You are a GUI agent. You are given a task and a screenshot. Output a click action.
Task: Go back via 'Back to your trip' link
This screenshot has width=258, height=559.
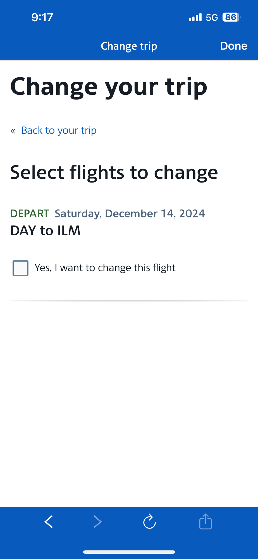click(59, 131)
